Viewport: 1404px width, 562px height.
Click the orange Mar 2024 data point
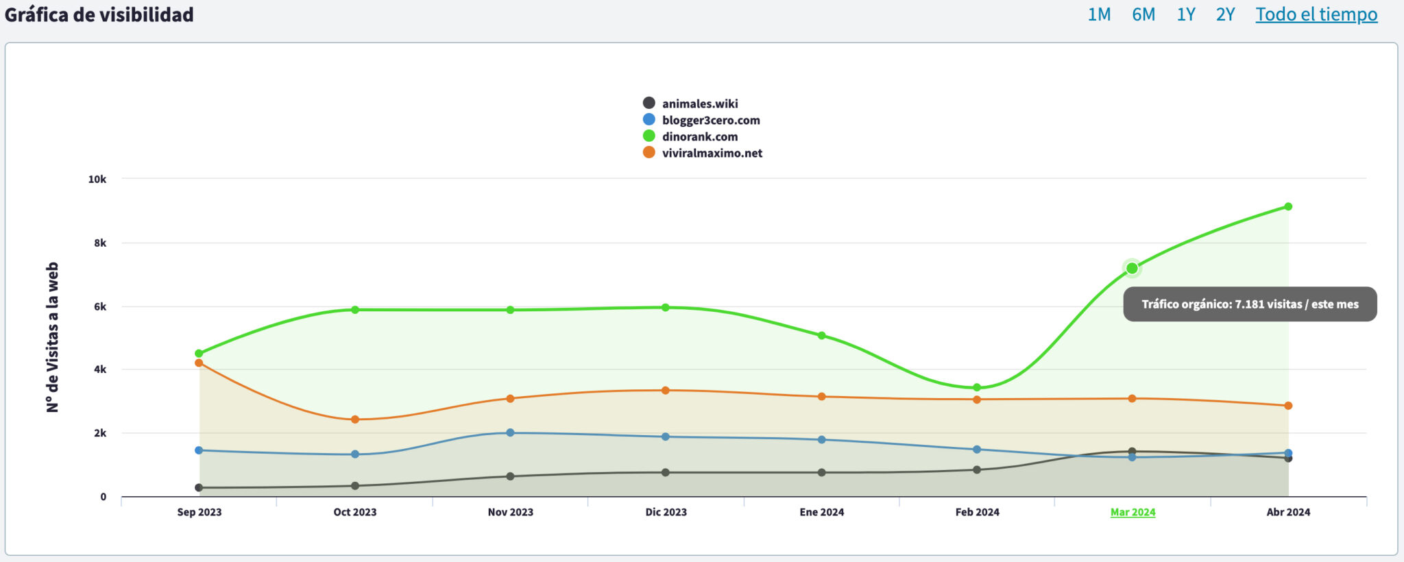(1132, 398)
